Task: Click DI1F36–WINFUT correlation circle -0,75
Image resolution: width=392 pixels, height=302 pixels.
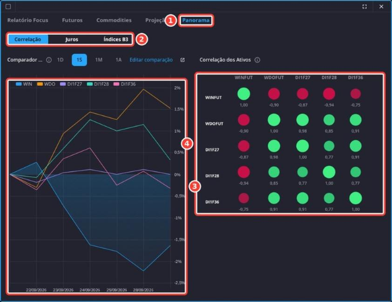Action: click(244, 198)
